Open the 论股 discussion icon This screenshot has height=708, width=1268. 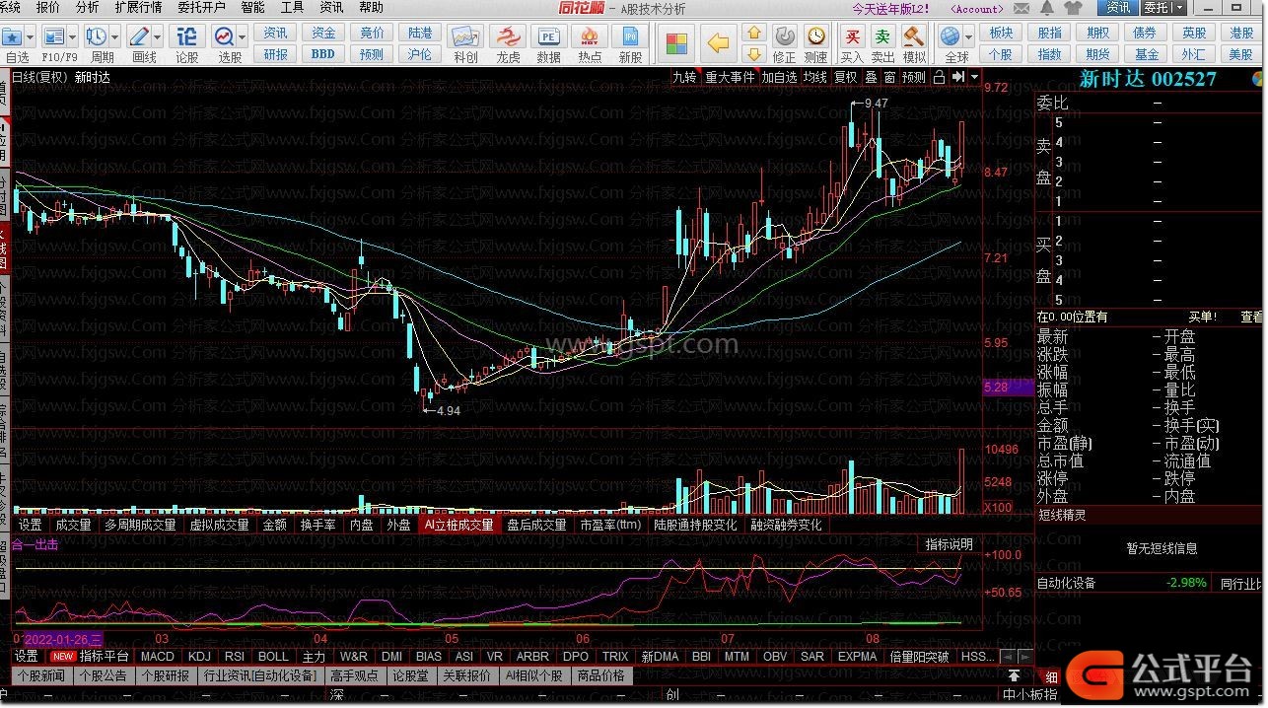point(186,37)
